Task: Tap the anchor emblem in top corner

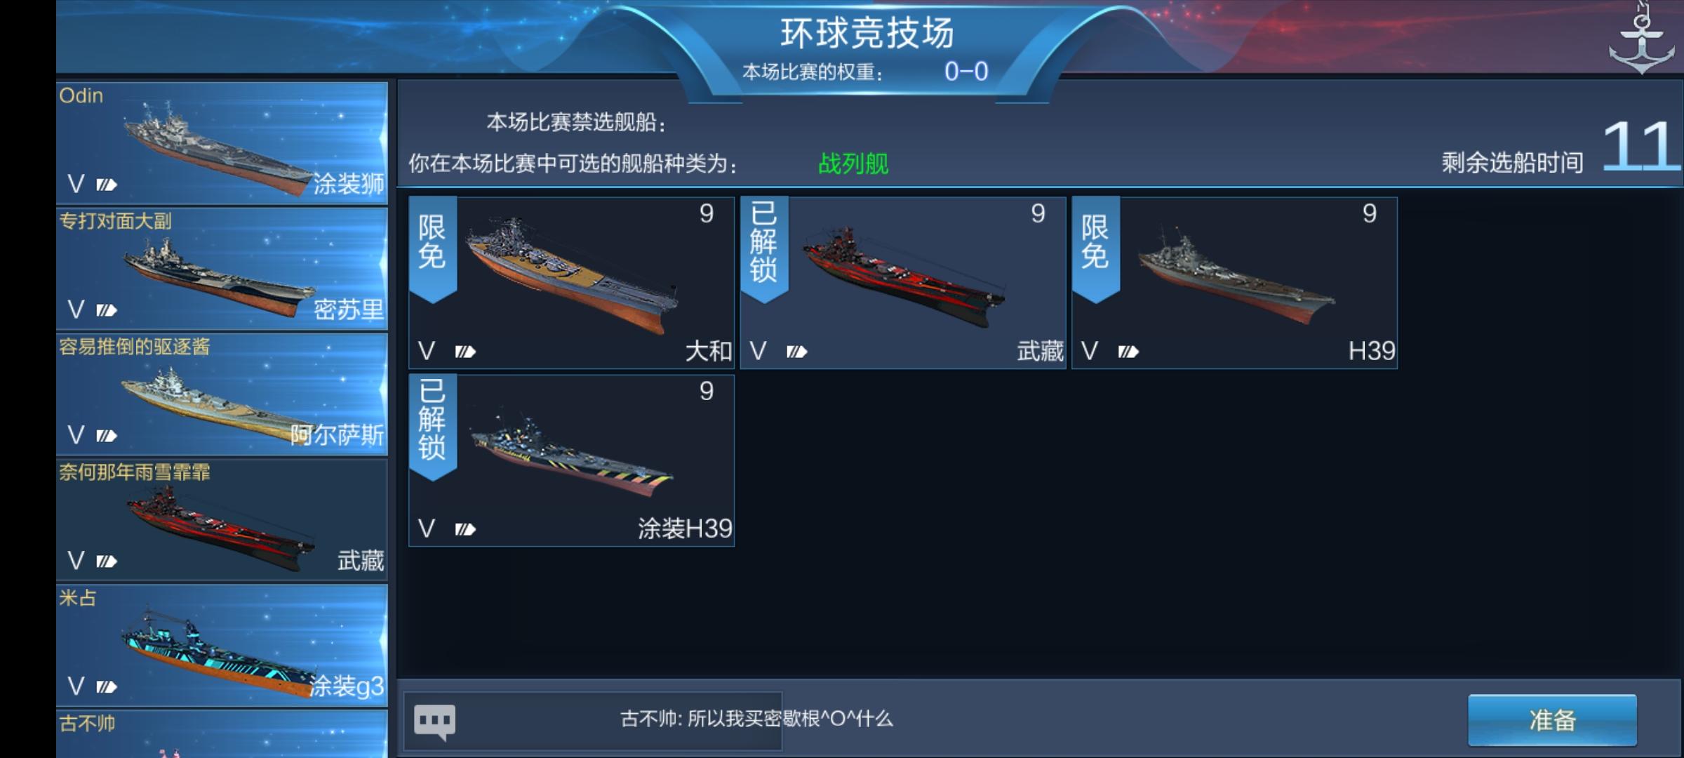Action: tap(1641, 39)
